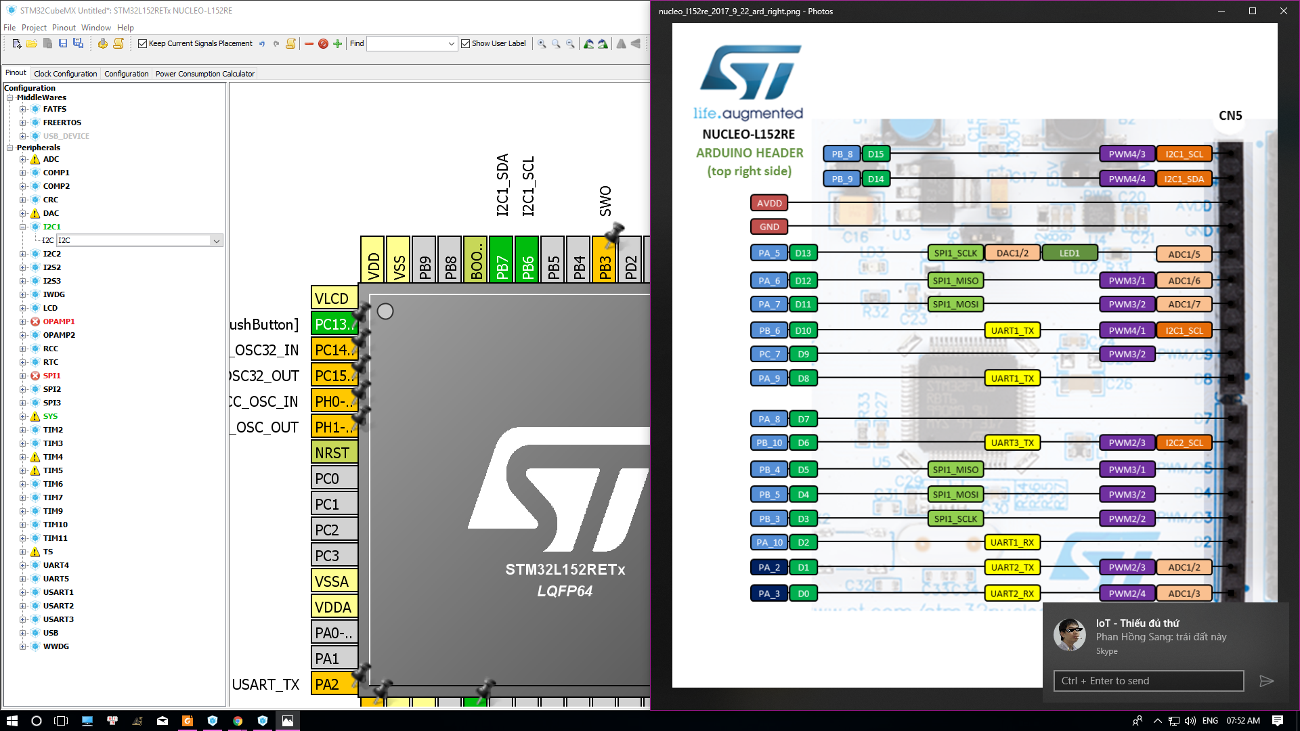Viewport: 1300px width, 731px height.
Task: Click the New Project toolbar icon
Action: click(x=16, y=43)
